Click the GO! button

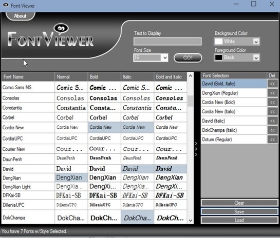click(x=188, y=58)
